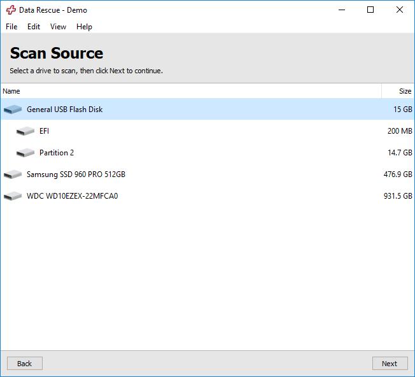Click the WDC WD10EZEX drive icon

click(13, 196)
